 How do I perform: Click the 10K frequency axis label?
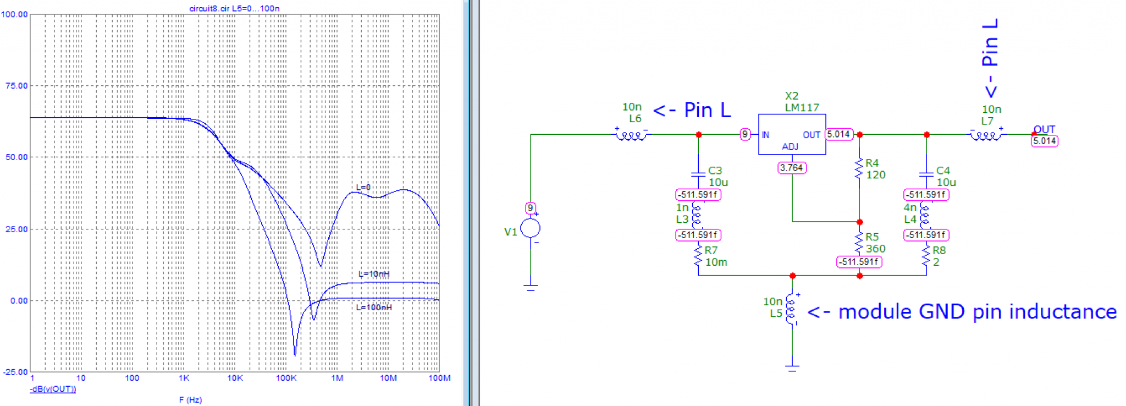coord(235,378)
